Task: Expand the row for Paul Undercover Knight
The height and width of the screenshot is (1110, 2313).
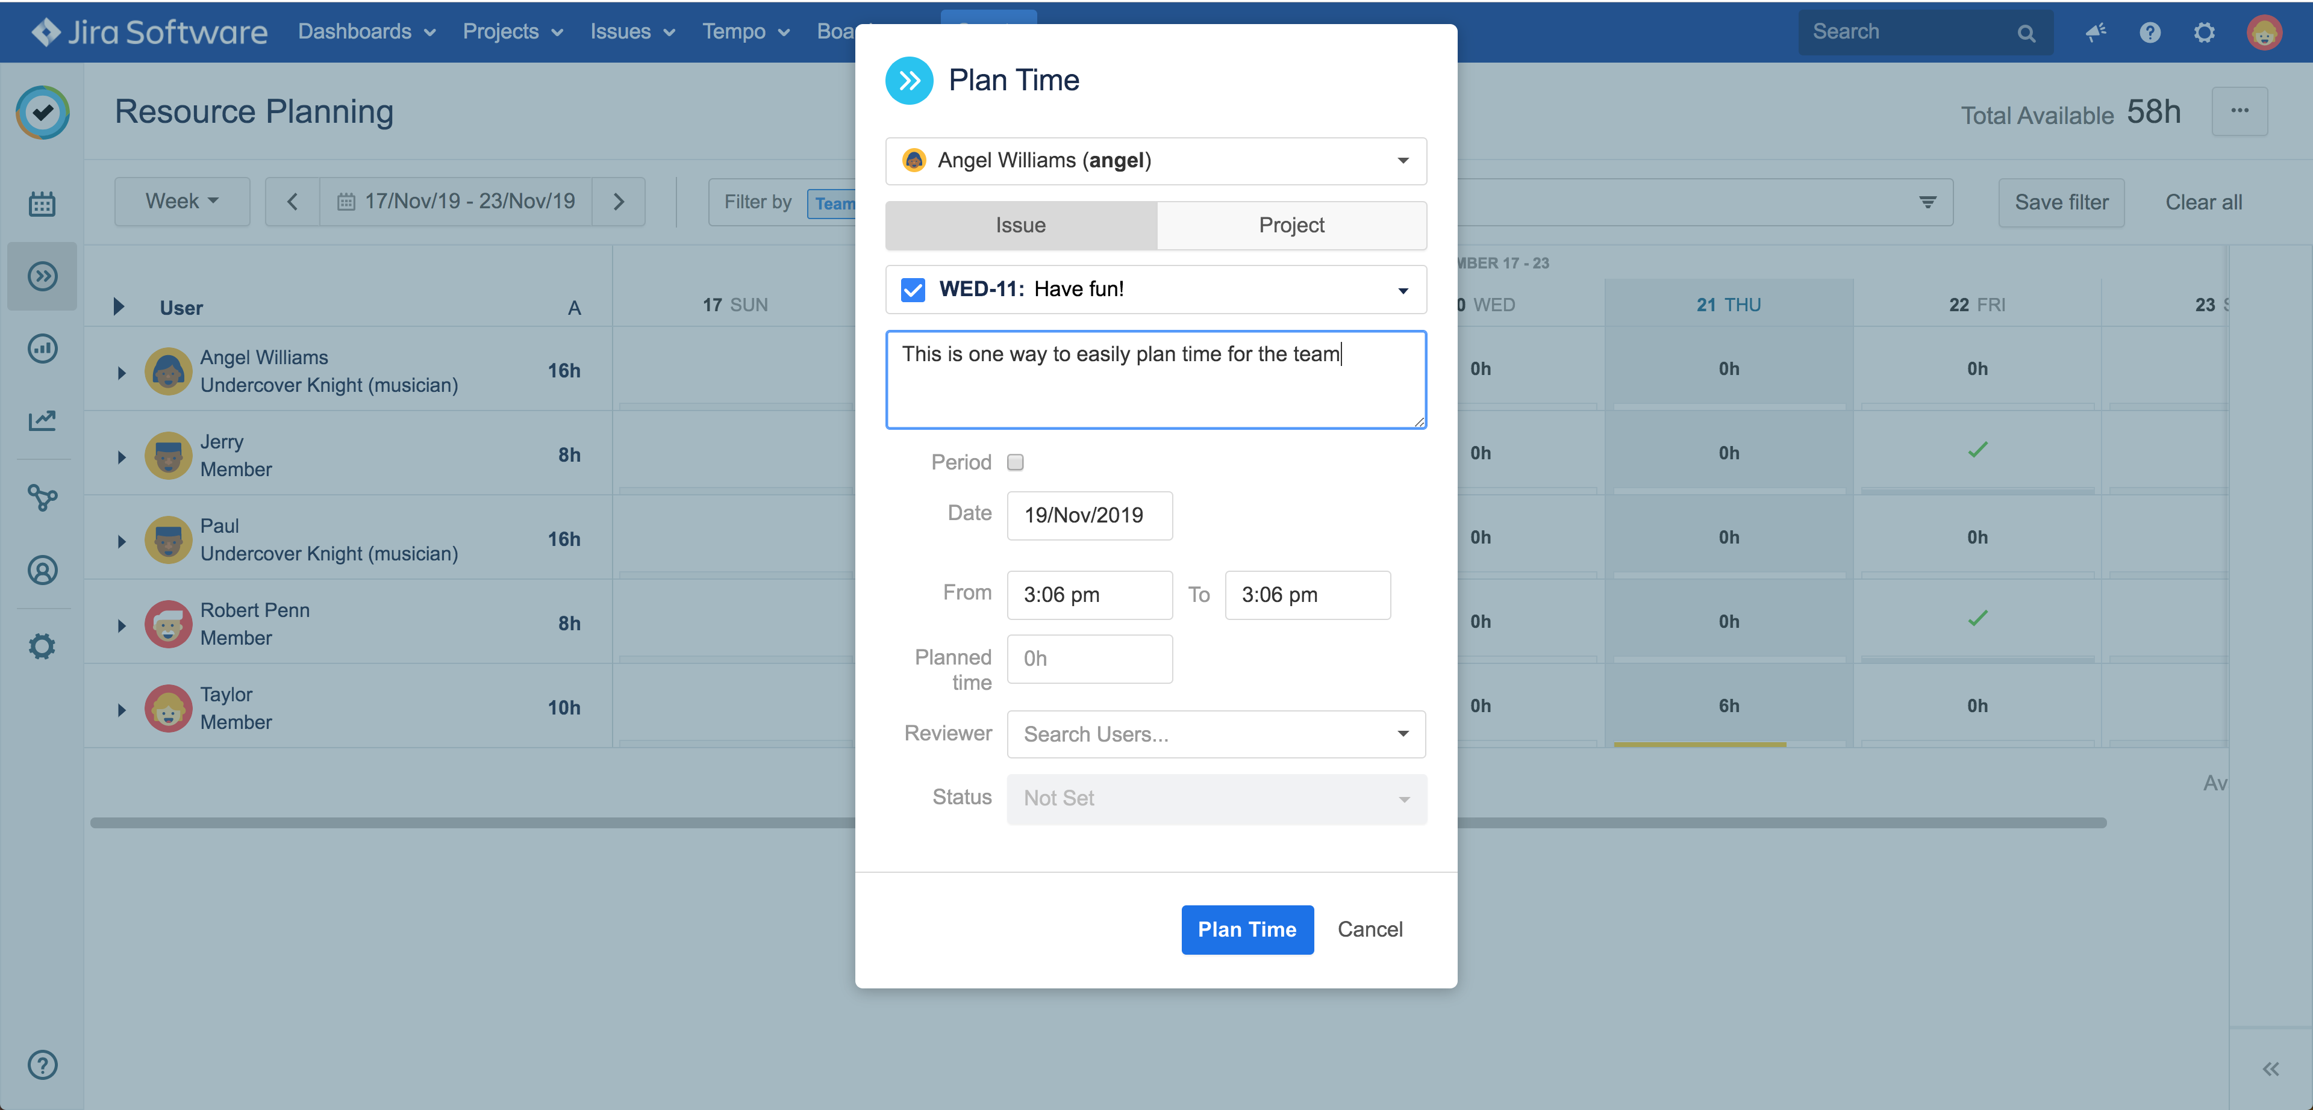Action: [122, 540]
